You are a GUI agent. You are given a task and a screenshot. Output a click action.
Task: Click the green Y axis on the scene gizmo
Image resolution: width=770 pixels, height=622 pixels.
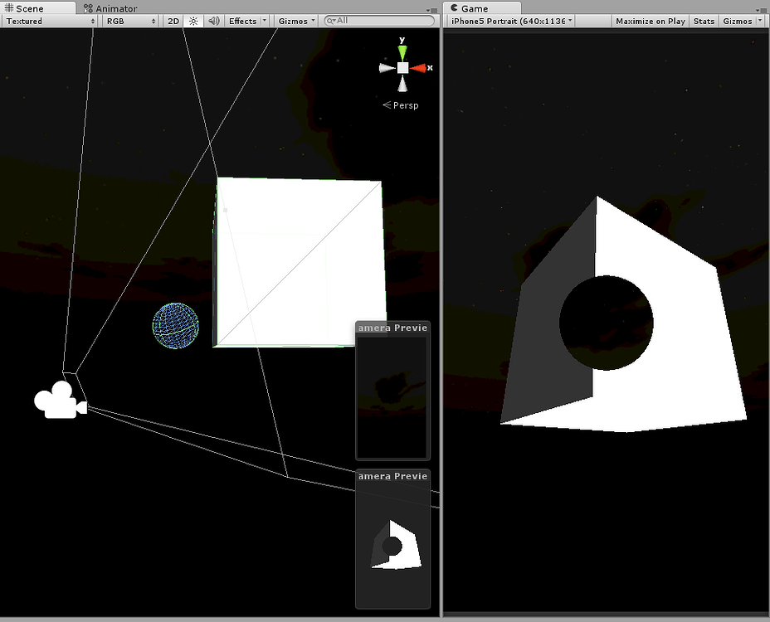(403, 51)
